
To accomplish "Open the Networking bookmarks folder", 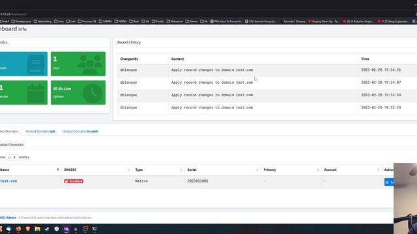I will (42, 21).
